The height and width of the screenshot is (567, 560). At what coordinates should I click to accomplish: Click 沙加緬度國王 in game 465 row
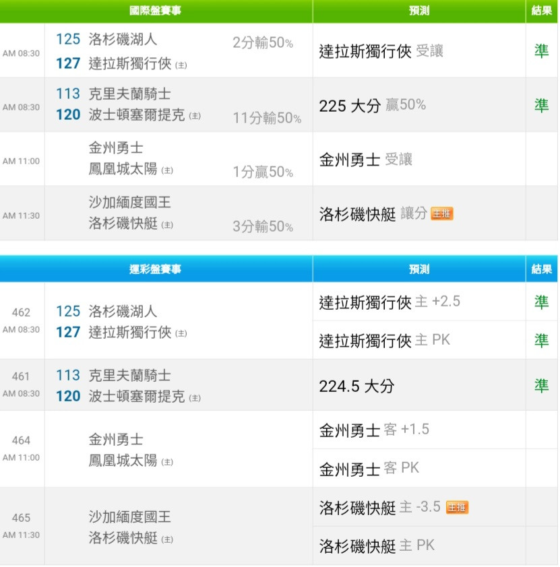coord(130,516)
